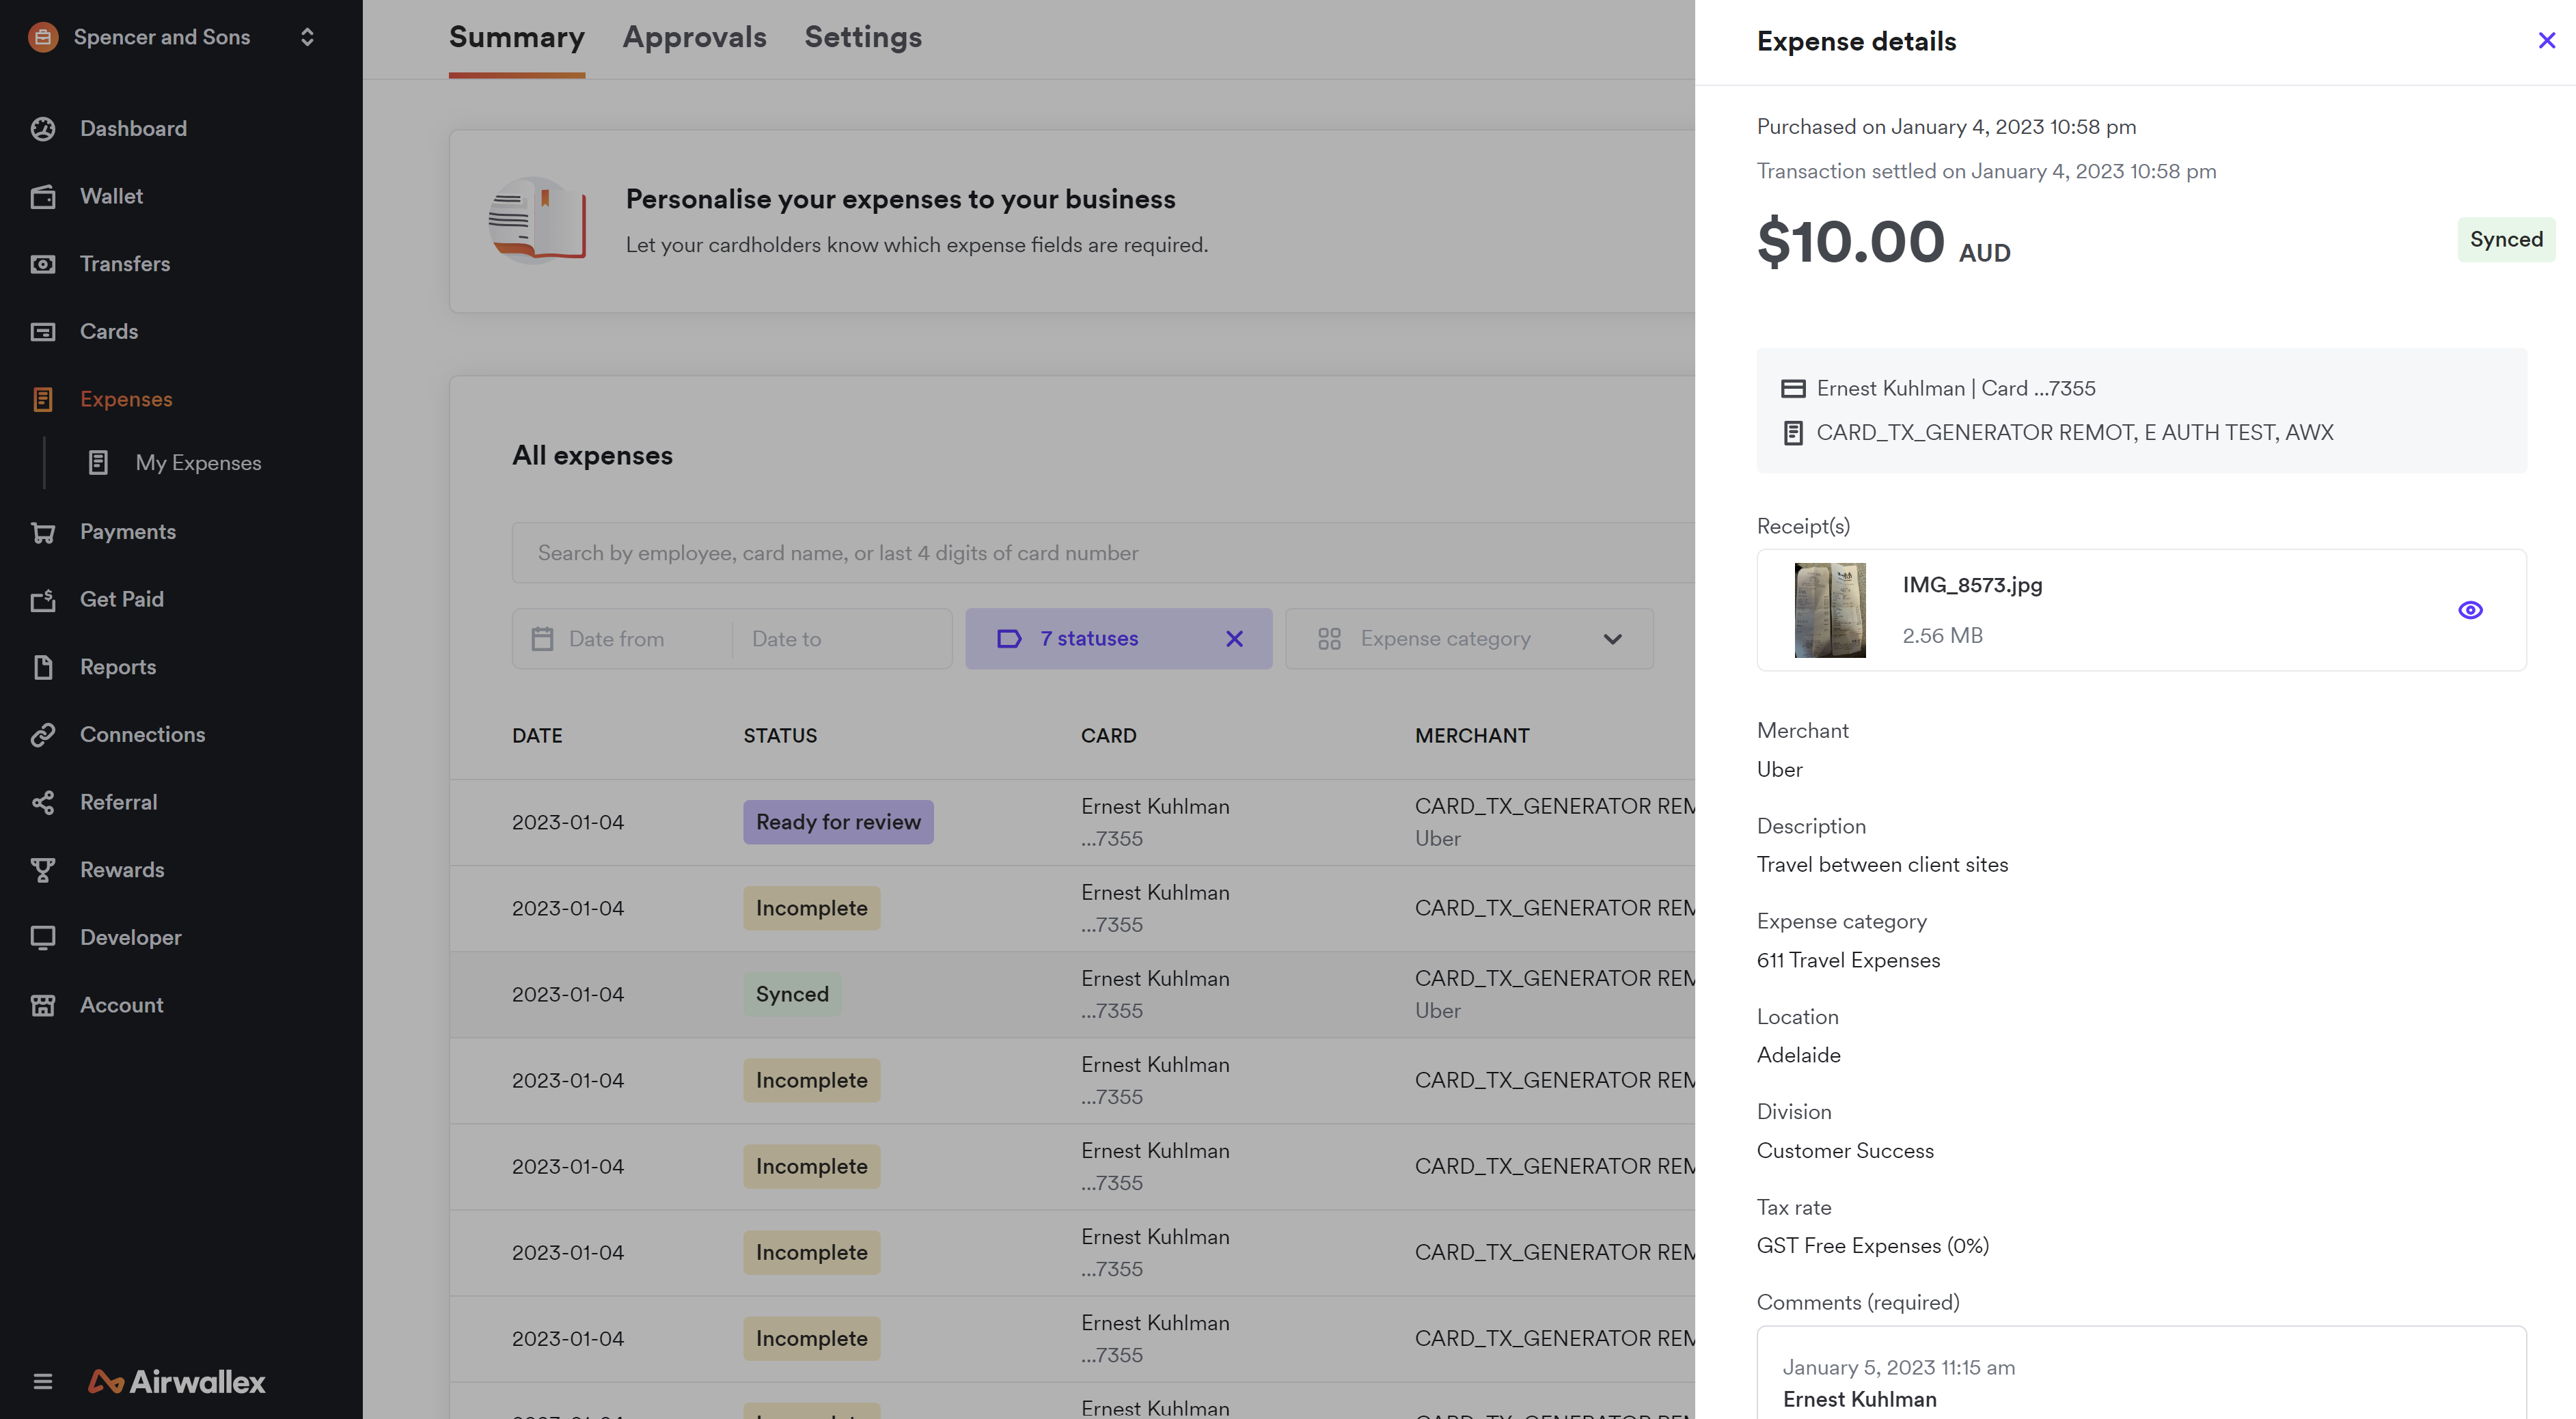Open the Dashboard icon in sidebar
This screenshot has width=2576, height=1419.
43,129
